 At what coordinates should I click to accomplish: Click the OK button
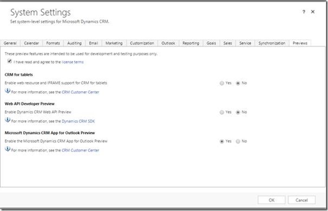271,200
